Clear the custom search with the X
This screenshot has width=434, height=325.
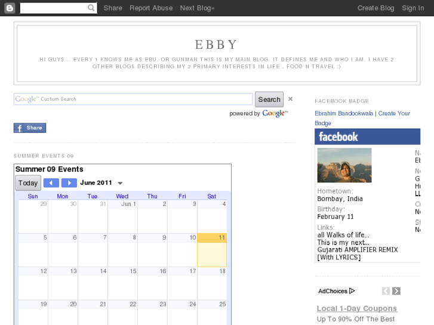pyautogui.click(x=290, y=99)
